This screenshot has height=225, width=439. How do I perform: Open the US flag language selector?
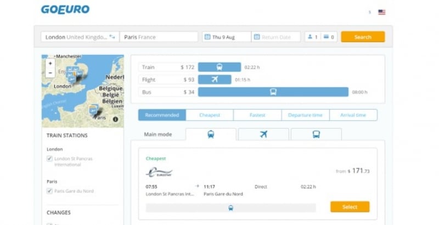tap(381, 12)
